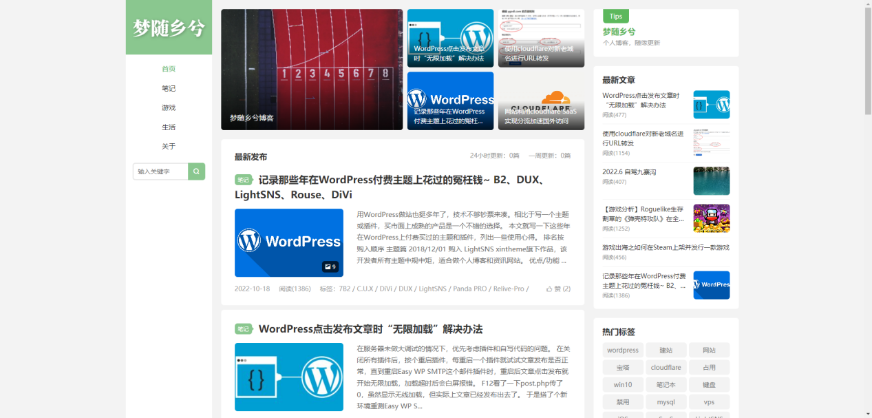Go to the 游戏 section
The width and height of the screenshot is (872, 418).
(169, 107)
